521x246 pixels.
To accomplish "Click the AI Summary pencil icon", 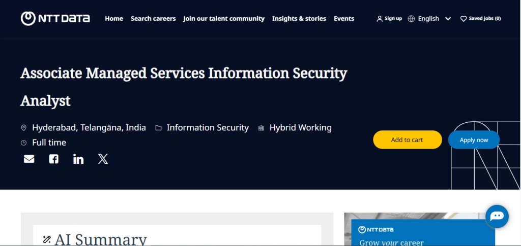I will click(47, 239).
